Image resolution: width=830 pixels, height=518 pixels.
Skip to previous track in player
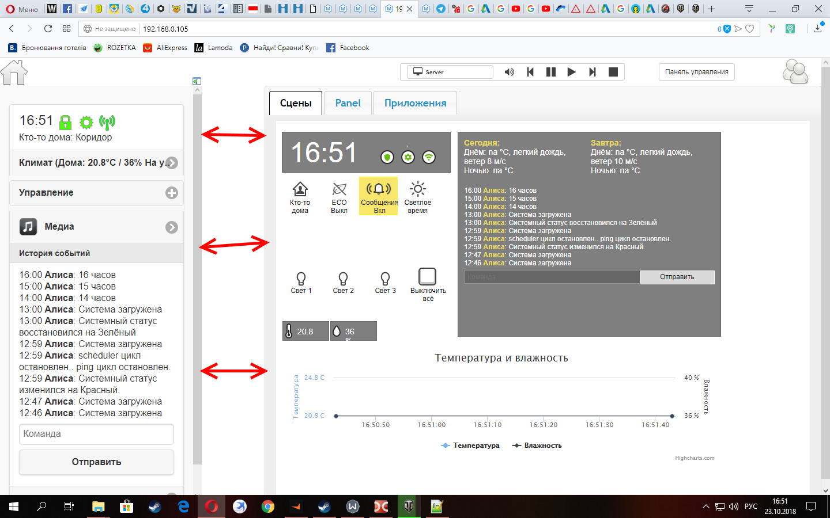click(530, 72)
